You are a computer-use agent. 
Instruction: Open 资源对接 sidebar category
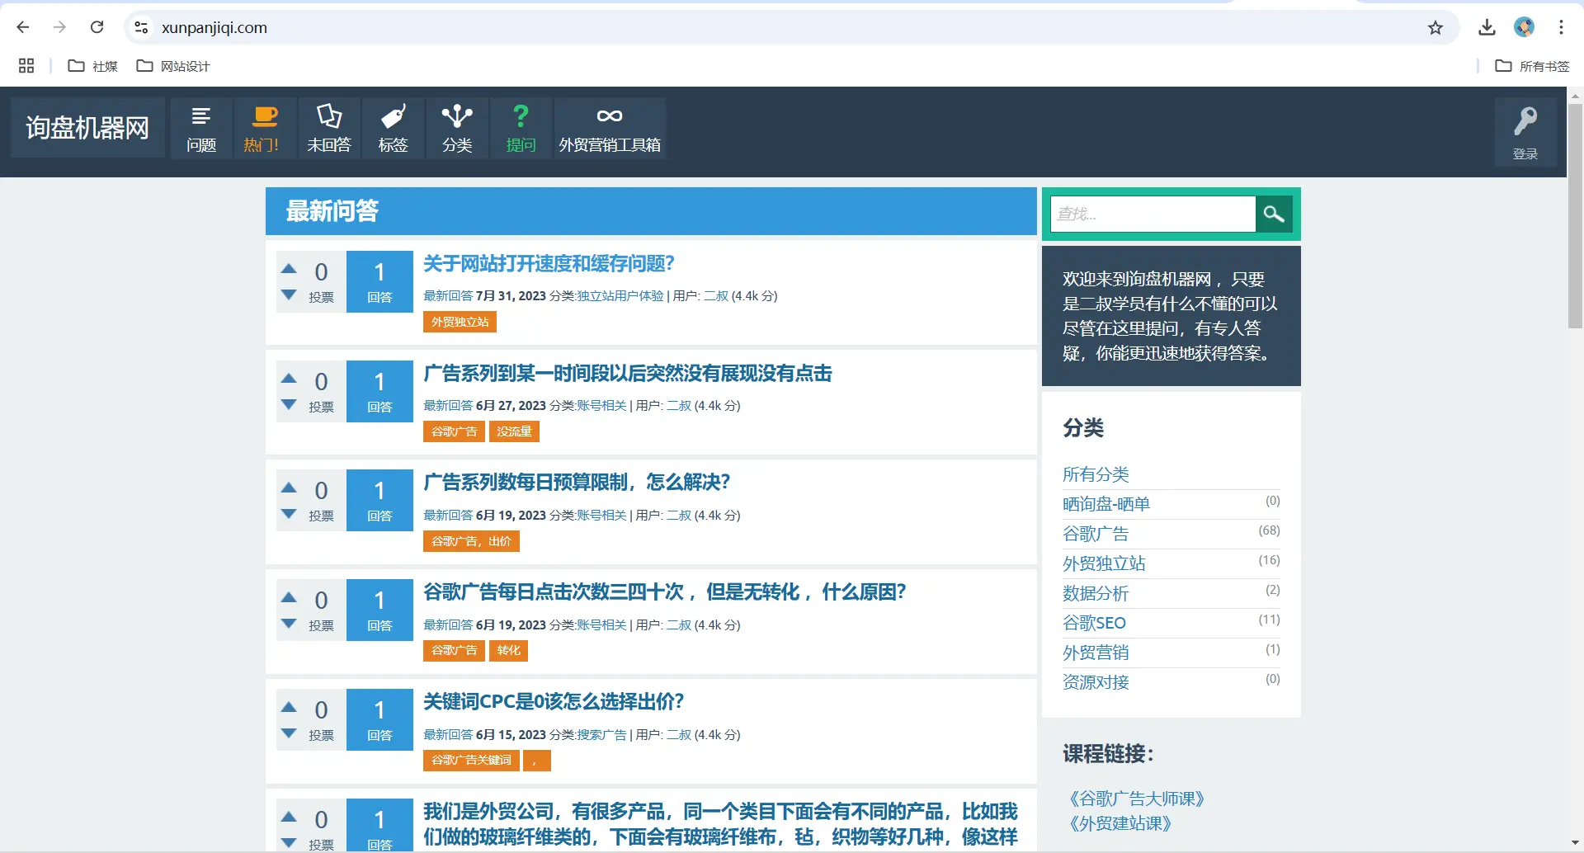click(1096, 682)
